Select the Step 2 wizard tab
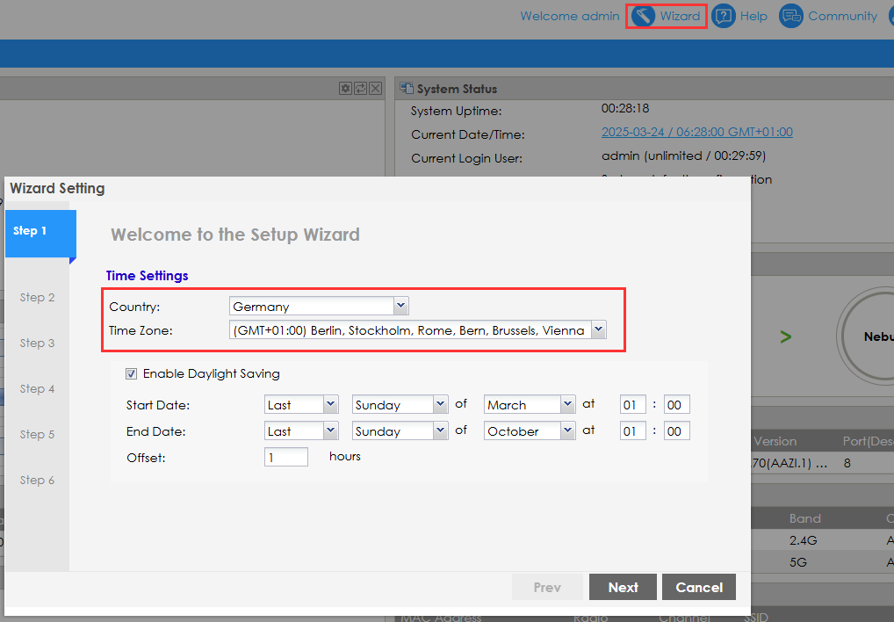Image resolution: width=894 pixels, height=622 pixels. coord(37,297)
